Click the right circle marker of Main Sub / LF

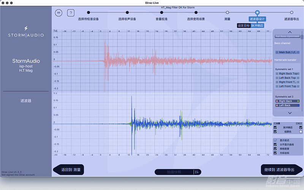click(x=298, y=52)
